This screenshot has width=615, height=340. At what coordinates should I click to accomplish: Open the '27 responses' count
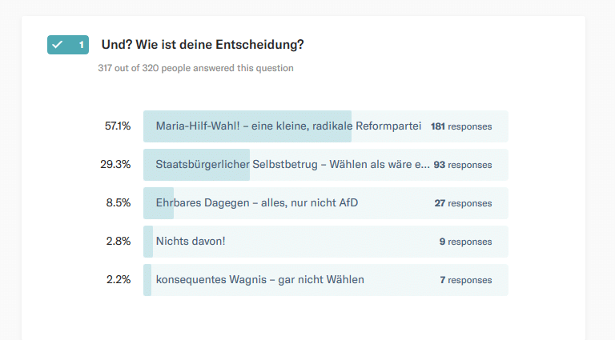tap(463, 203)
